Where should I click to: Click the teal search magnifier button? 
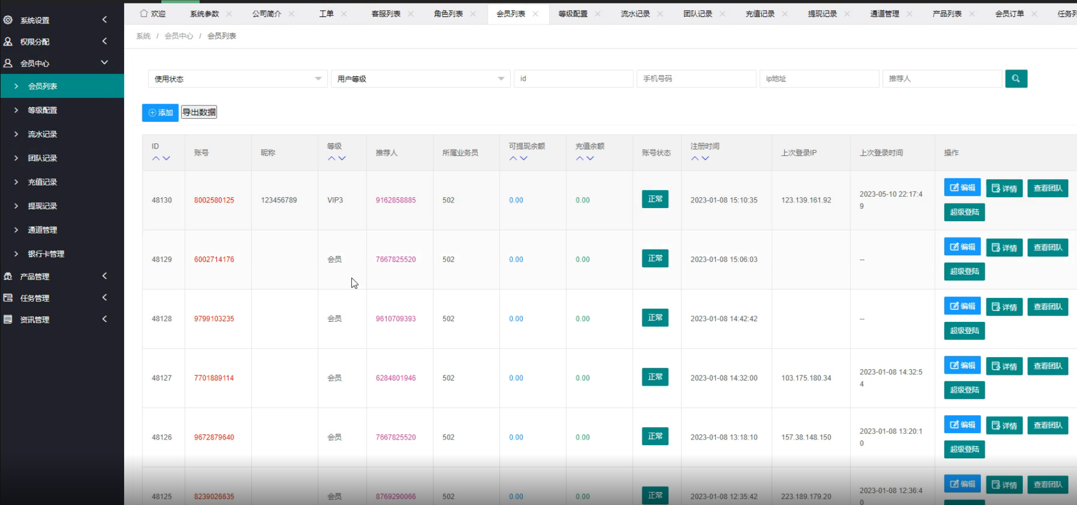tap(1015, 78)
